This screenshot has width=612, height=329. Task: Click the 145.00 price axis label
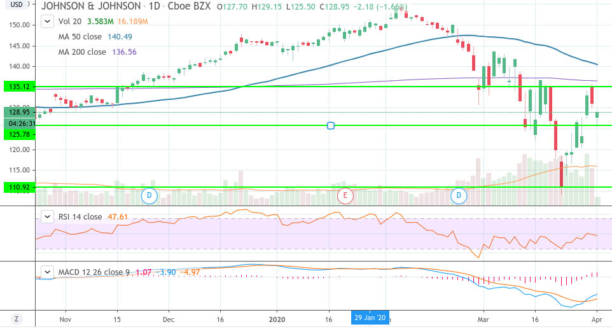click(20, 46)
